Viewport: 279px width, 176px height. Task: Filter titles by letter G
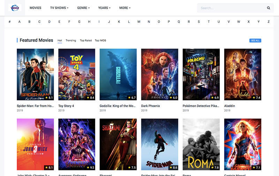pos(79,22)
